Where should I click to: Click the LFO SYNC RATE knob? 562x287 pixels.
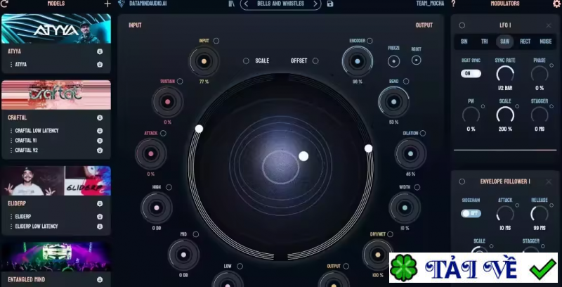505,75
